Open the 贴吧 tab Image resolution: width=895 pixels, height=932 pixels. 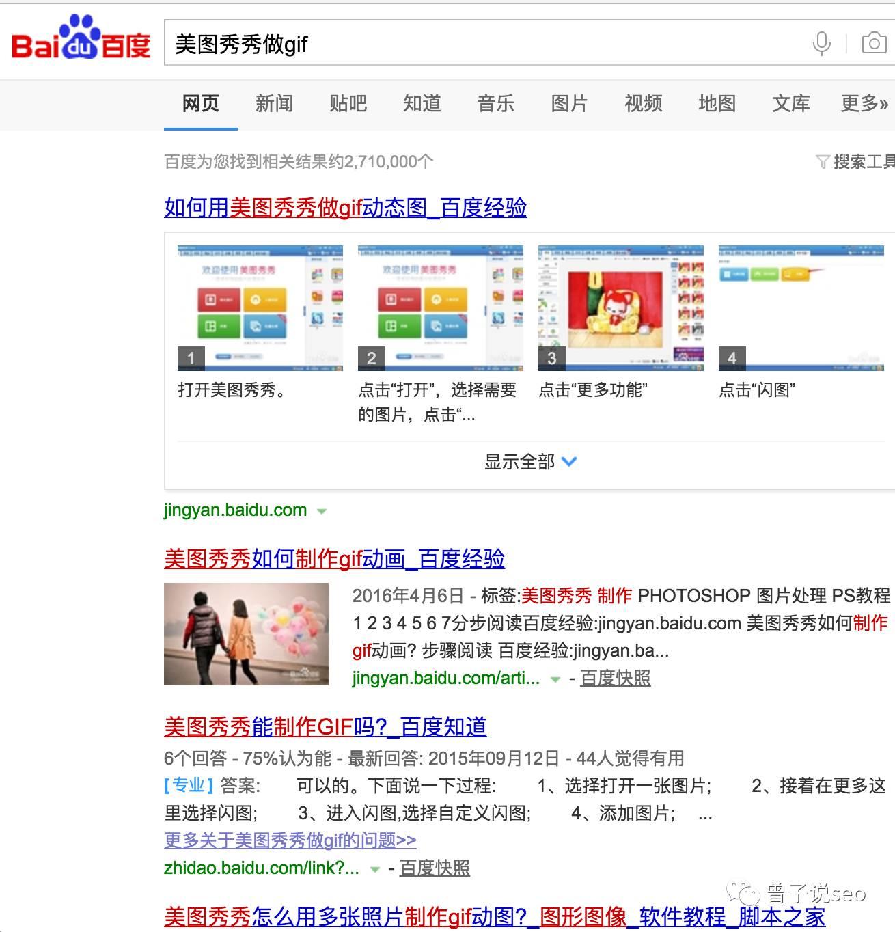click(x=348, y=104)
